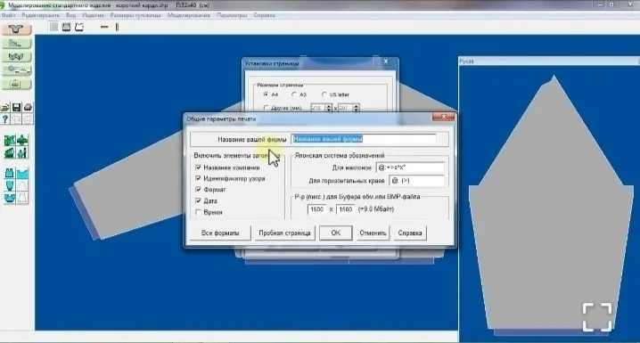This screenshot has height=343, width=640.
Task: Toggle the 'Формат' checkbox
Action: (x=199, y=189)
